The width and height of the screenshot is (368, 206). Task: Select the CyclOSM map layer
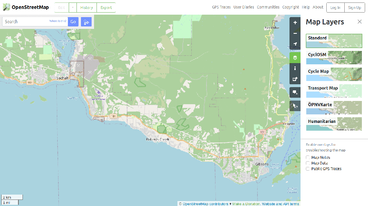point(334,58)
